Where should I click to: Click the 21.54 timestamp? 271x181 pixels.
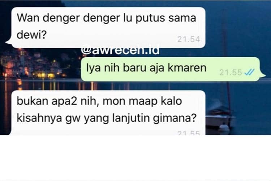[x=189, y=39]
